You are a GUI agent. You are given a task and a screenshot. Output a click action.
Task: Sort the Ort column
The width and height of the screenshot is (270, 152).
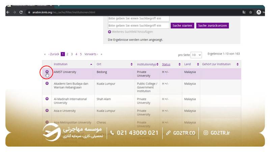tap(131, 64)
